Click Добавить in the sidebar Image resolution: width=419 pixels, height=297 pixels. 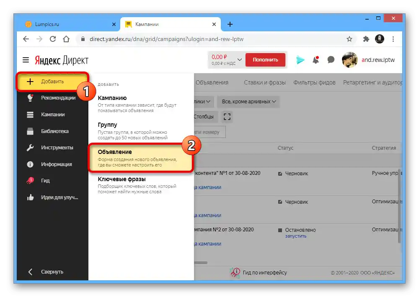pos(52,82)
